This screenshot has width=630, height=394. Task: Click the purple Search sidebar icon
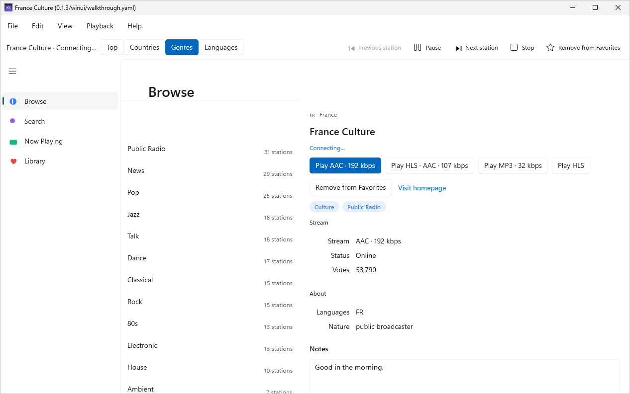12,121
